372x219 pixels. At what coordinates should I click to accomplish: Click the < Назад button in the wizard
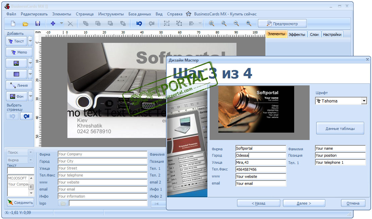(259, 203)
